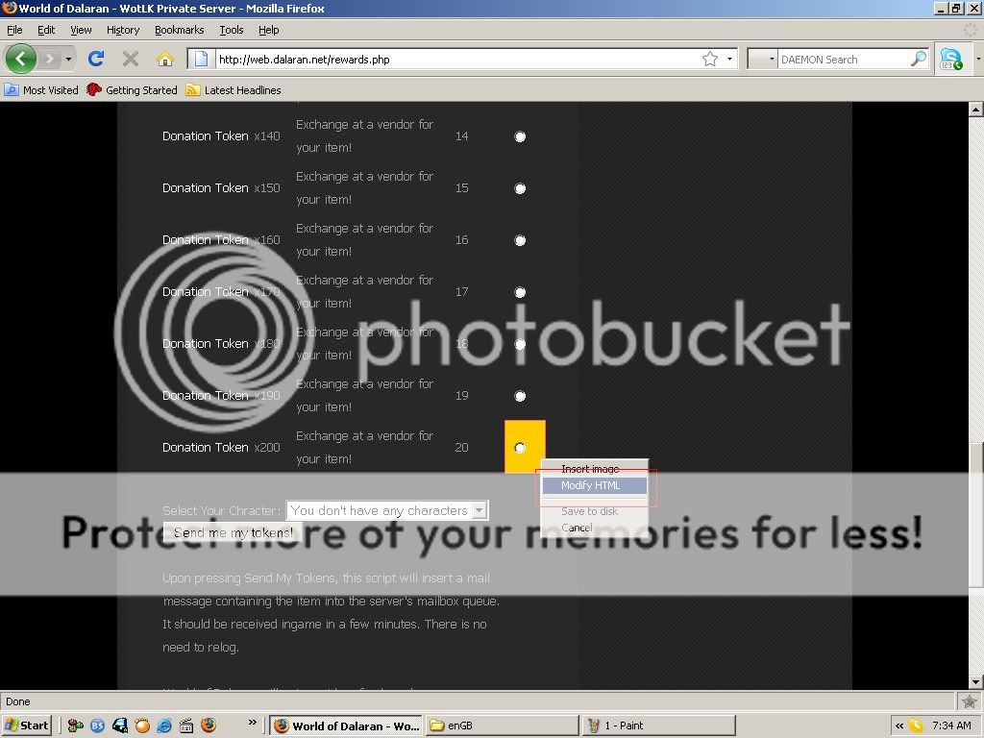The width and height of the screenshot is (984, 738).
Task: Expand hidden system tray icons arrow
Action: pyautogui.click(x=898, y=726)
